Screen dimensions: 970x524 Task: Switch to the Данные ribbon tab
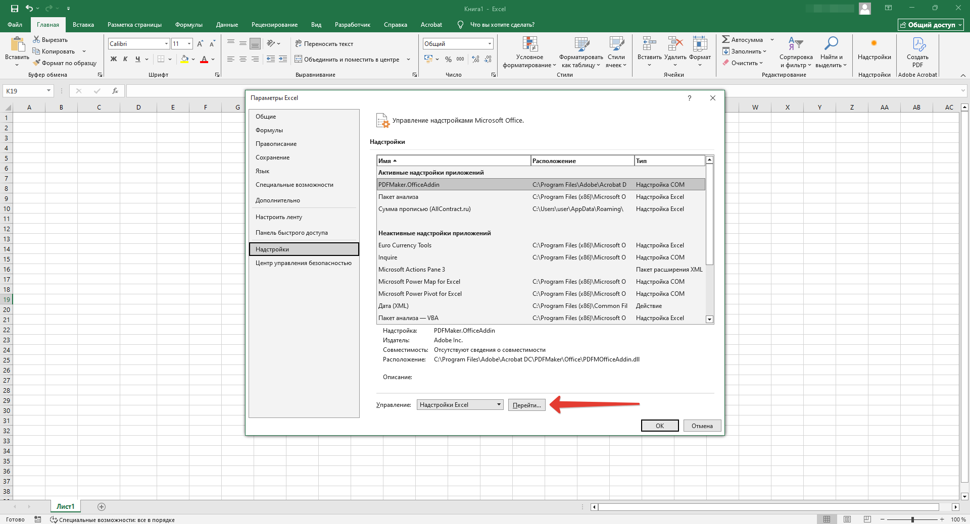[x=227, y=24]
